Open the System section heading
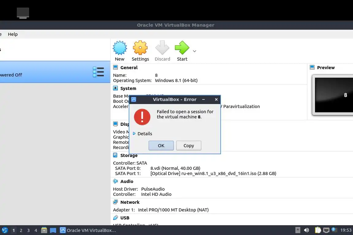The width and height of the screenshot is (353, 235). (x=128, y=88)
